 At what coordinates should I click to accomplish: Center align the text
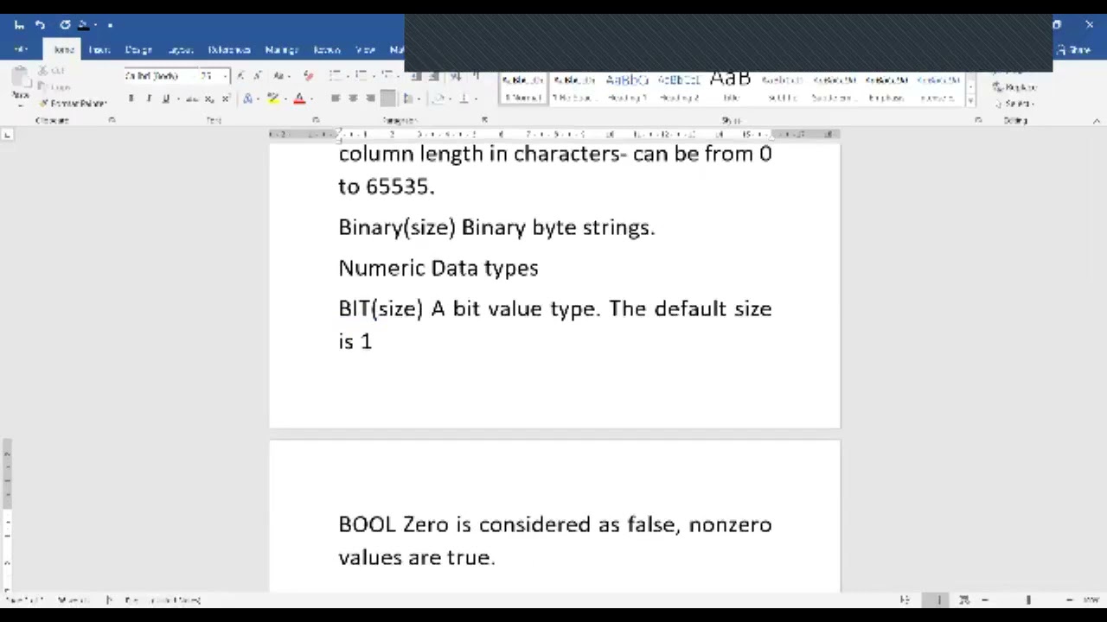coord(353,98)
